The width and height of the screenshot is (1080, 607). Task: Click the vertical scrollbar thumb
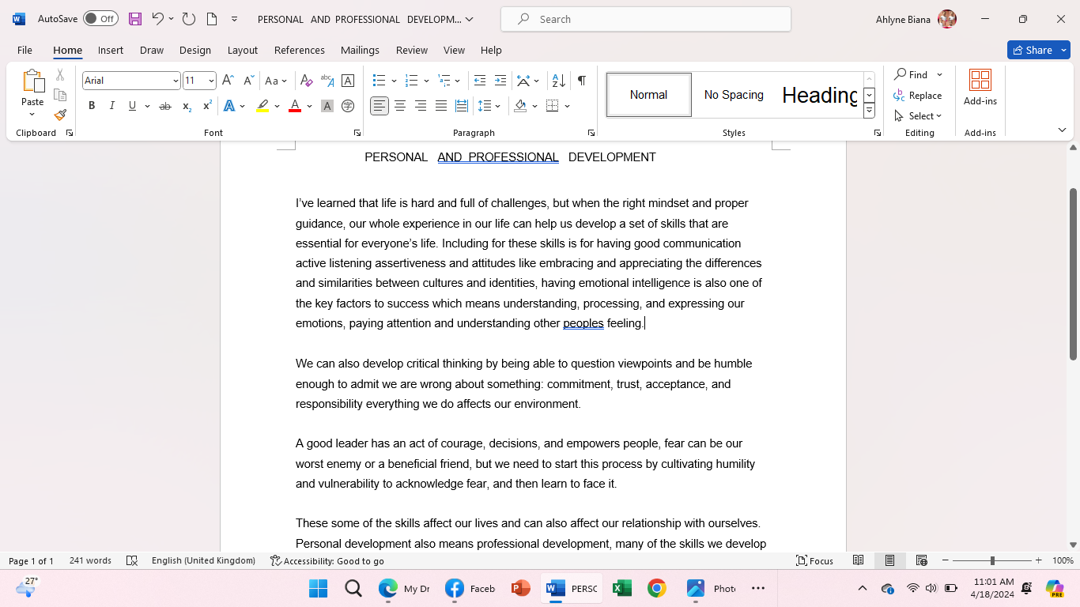[x=1073, y=273]
